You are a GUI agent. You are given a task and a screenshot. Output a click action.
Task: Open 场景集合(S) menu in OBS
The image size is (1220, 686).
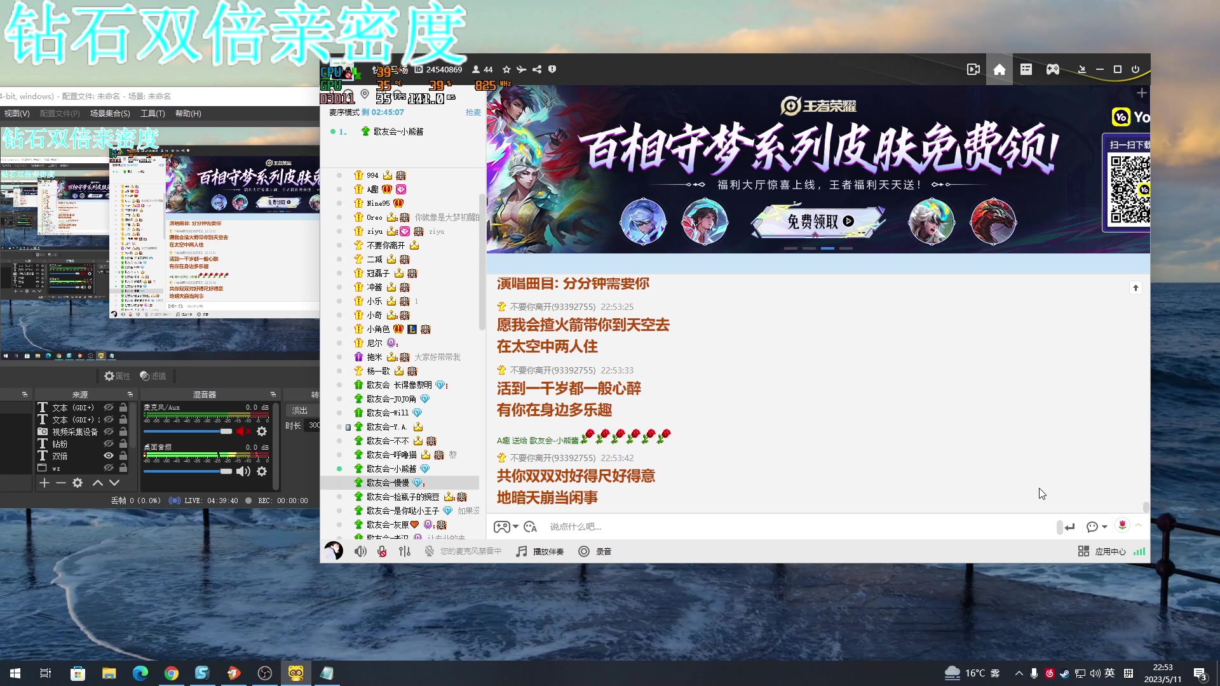pos(110,113)
